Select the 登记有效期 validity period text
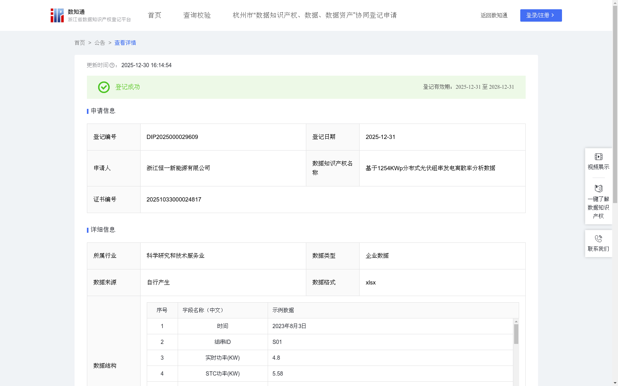This screenshot has height=386, width=618. coord(469,87)
